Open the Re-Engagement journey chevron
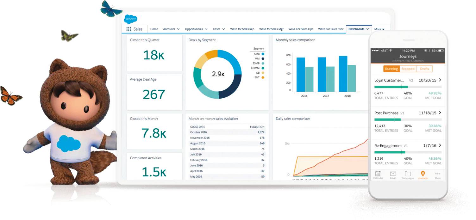The height and width of the screenshot is (220, 476). [x=440, y=145]
